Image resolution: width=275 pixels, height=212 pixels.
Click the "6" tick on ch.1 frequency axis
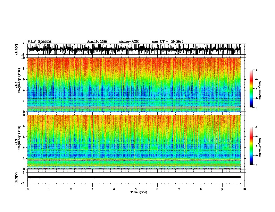(x=25, y=79)
